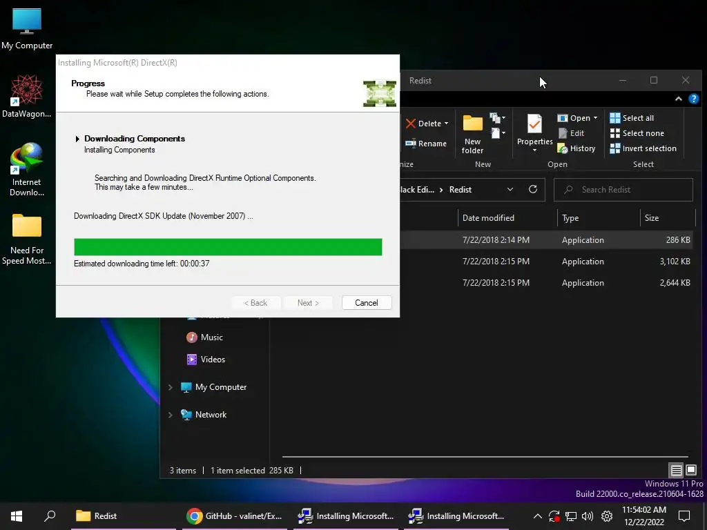
Task: Click the DirectX download progress bar
Action: point(228,247)
